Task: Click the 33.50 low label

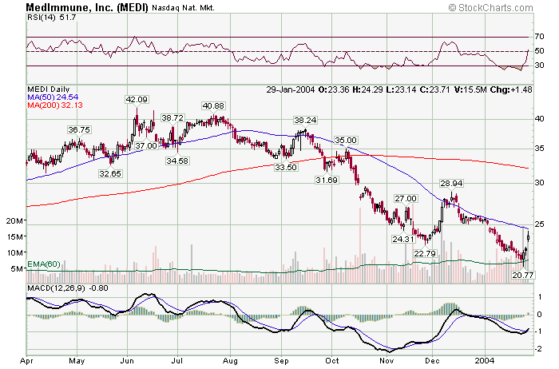Action: point(286,167)
